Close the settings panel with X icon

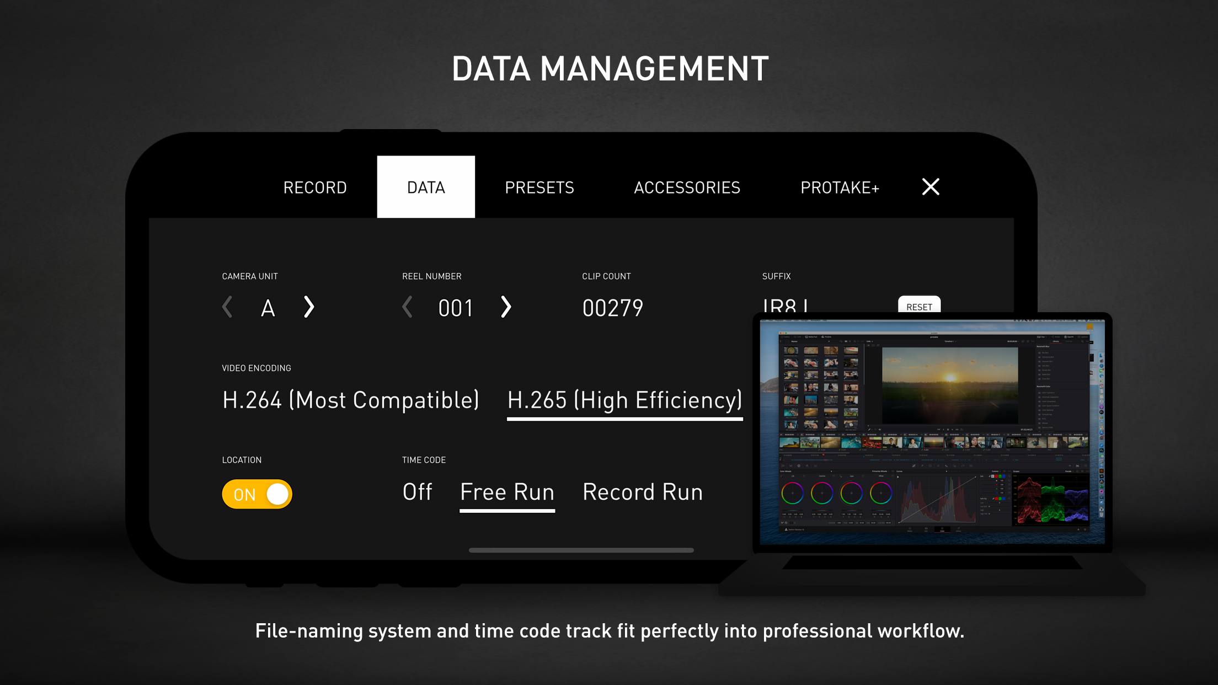point(930,187)
